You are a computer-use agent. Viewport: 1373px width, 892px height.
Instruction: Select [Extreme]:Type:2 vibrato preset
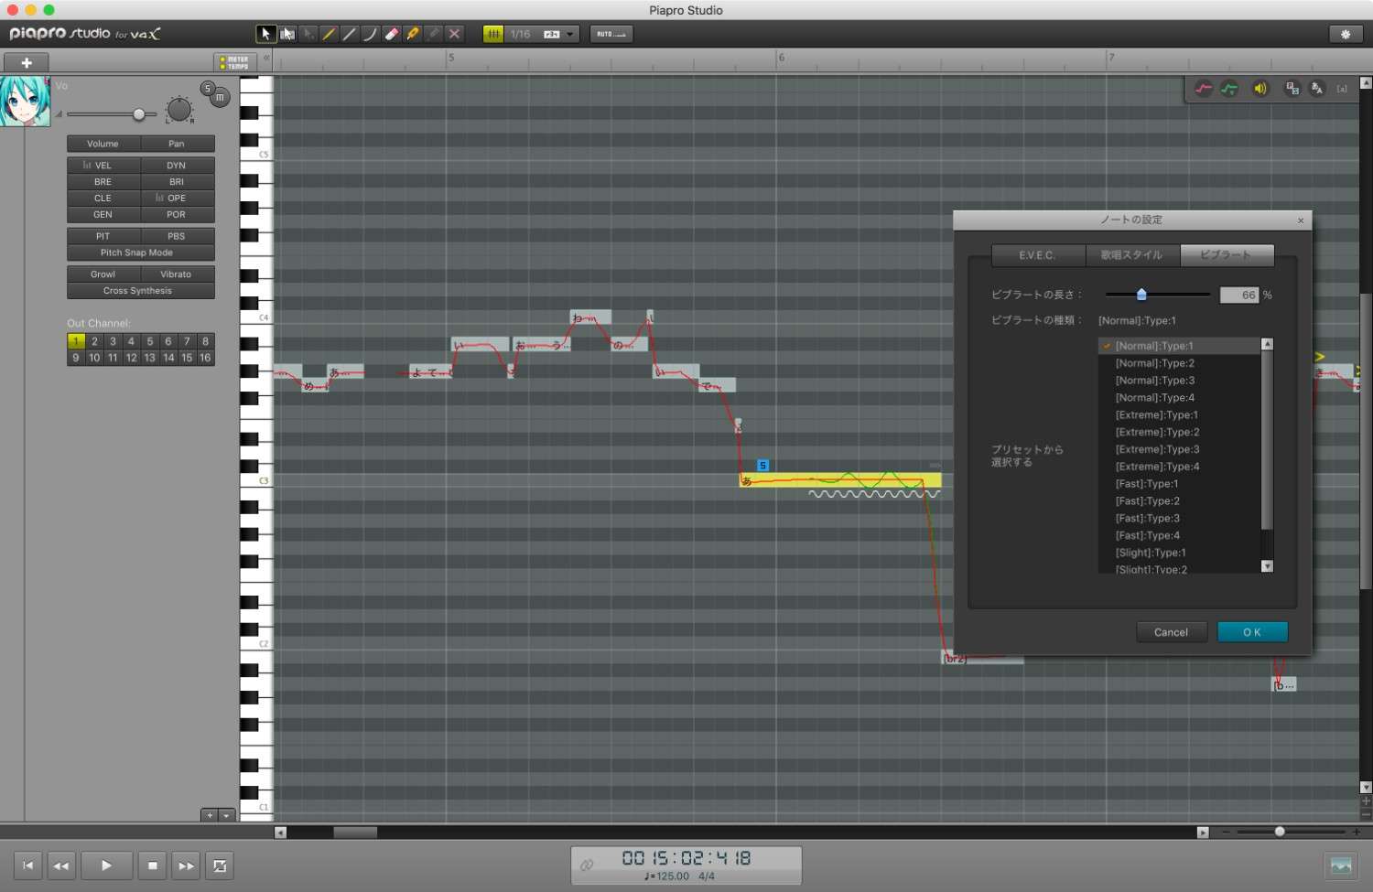(1157, 432)
